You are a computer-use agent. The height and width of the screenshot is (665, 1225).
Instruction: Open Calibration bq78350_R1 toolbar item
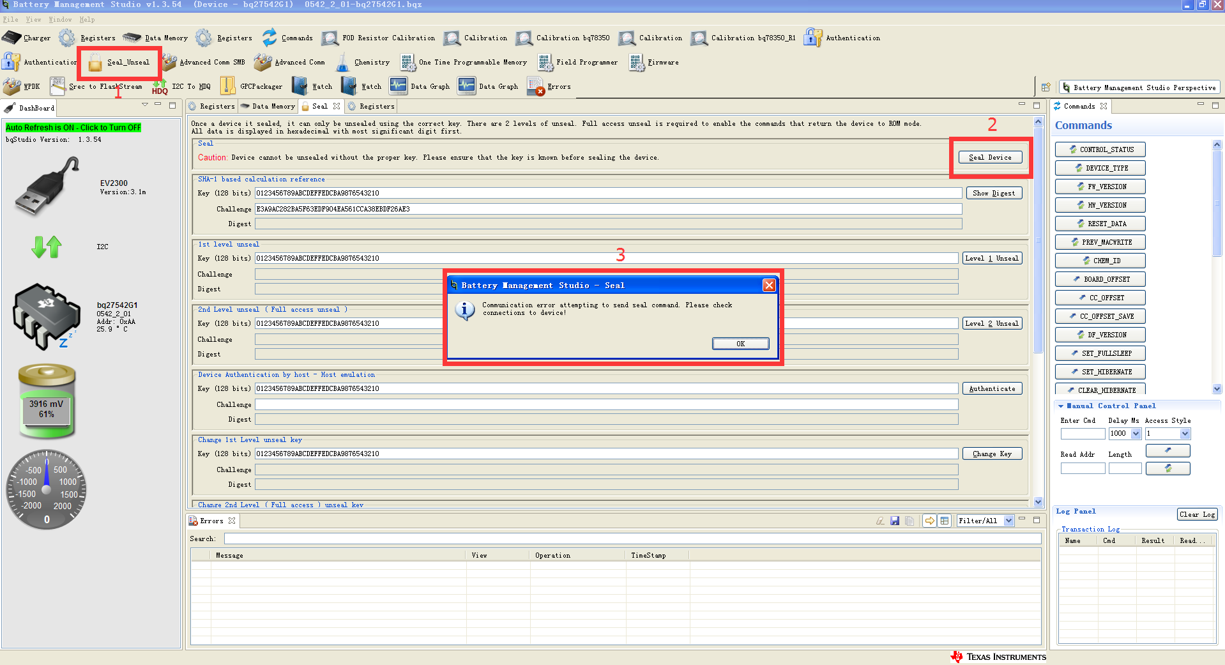(743, 38)
